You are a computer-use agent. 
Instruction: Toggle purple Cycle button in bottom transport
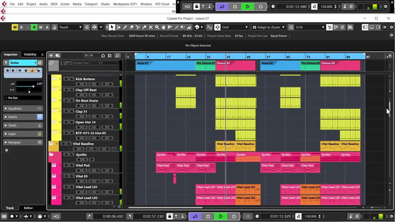click(195, 216)
